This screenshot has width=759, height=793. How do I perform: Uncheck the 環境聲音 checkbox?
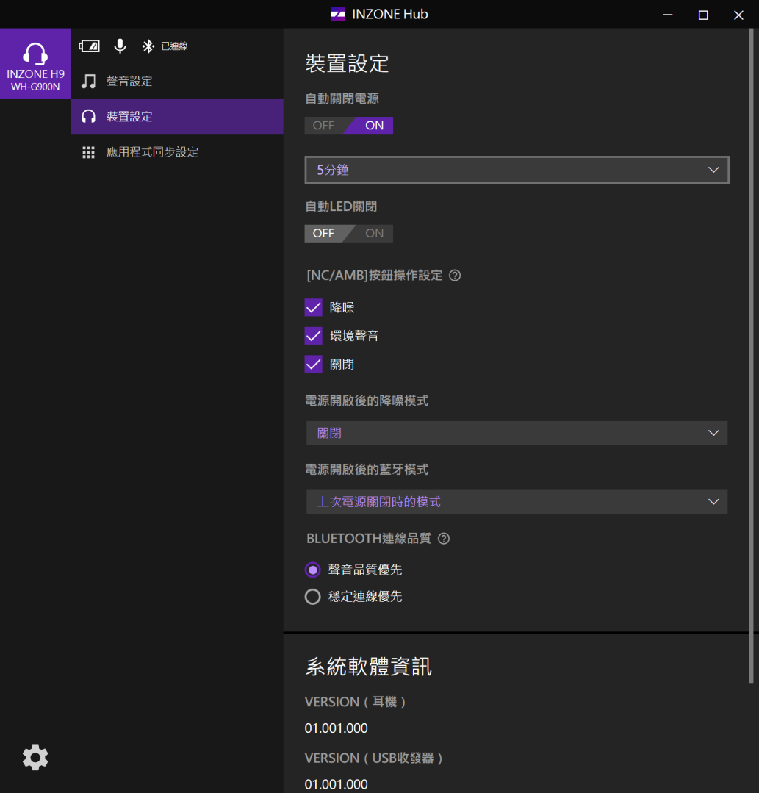click(314, 336)
